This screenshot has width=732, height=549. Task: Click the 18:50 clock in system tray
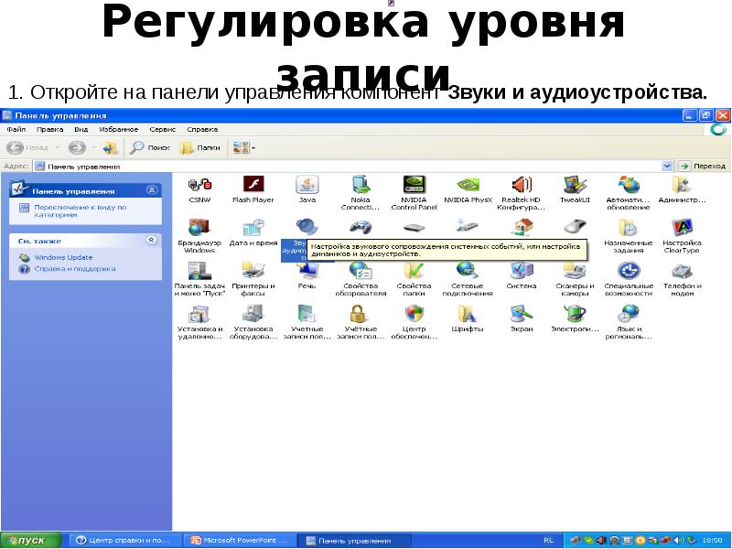(x=713, y=541)
